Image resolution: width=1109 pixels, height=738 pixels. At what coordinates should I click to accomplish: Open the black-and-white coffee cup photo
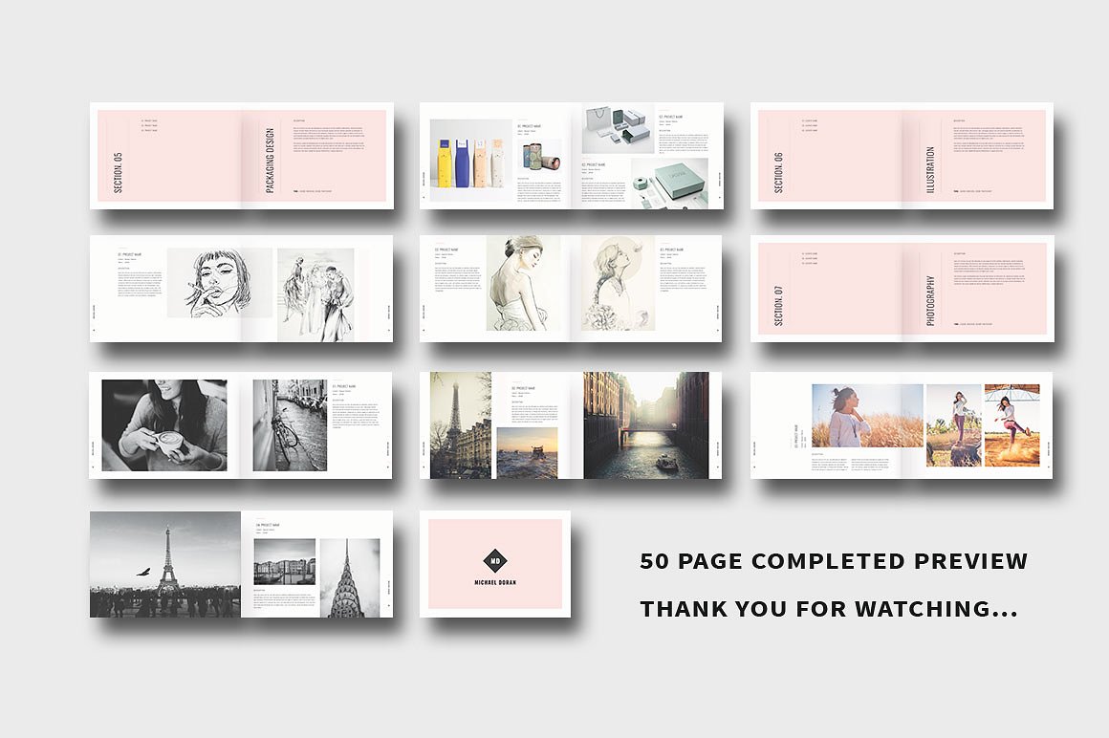[164, 425]
